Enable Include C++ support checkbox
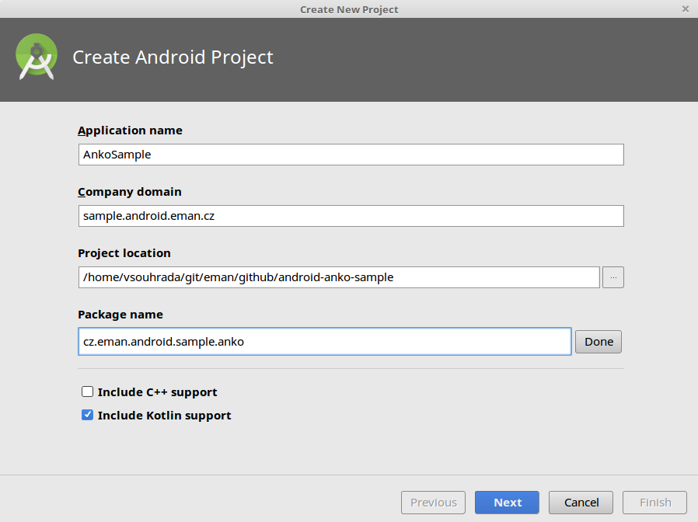698x522 pixels. 87,391
